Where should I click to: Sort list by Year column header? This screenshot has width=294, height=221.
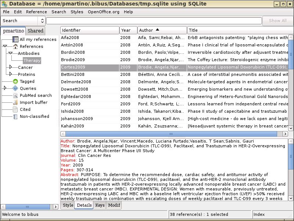128,30
